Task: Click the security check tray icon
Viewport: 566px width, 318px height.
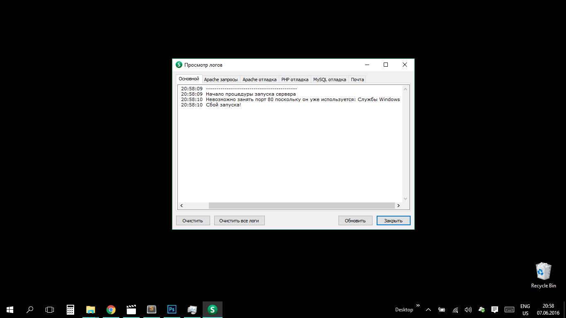Action: click(x=481, y=309)
